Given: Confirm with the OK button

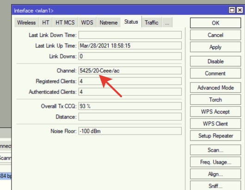Looking at the screenshot, I should tap(215, 23).
